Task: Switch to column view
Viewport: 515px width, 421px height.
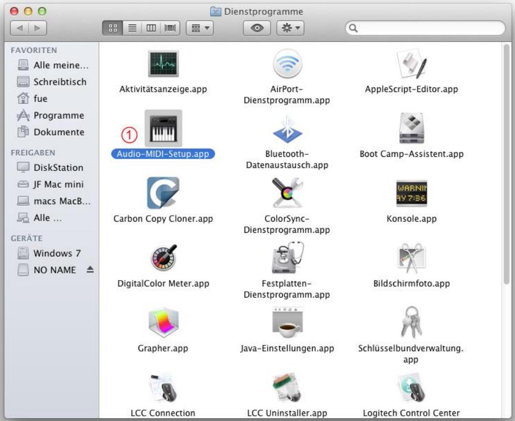Action: (x=151, y=28)
